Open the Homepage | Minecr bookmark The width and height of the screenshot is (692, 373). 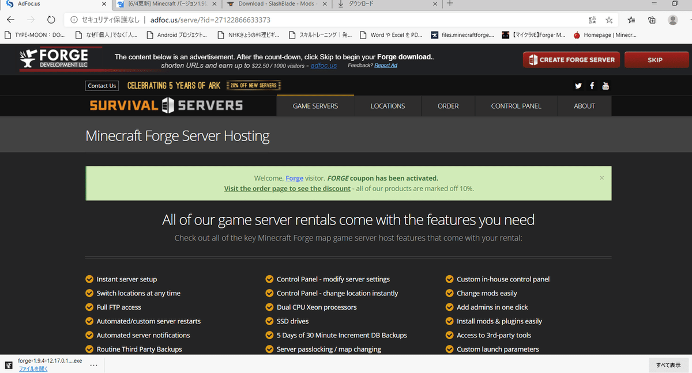pos(605,35)
